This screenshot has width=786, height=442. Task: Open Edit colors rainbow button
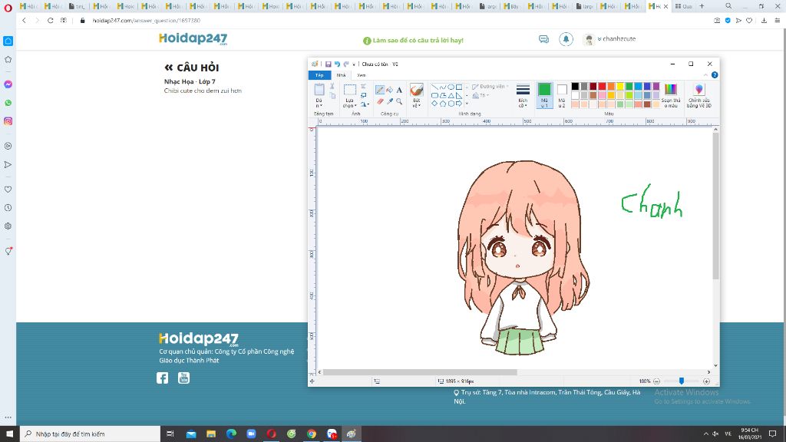pos(670,95)
